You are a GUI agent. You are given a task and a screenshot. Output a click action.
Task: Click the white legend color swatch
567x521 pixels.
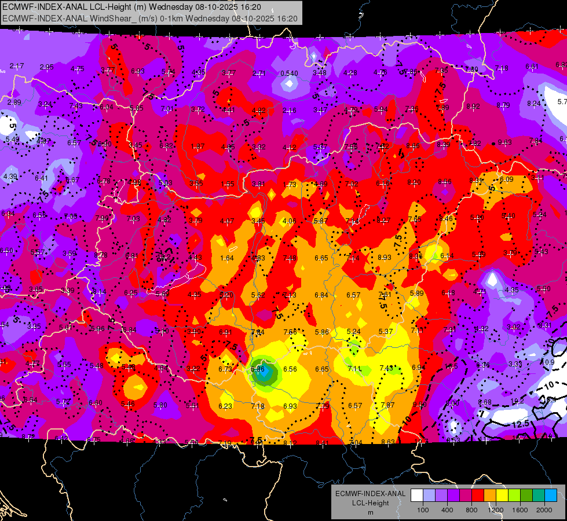[x=417, y=496]
